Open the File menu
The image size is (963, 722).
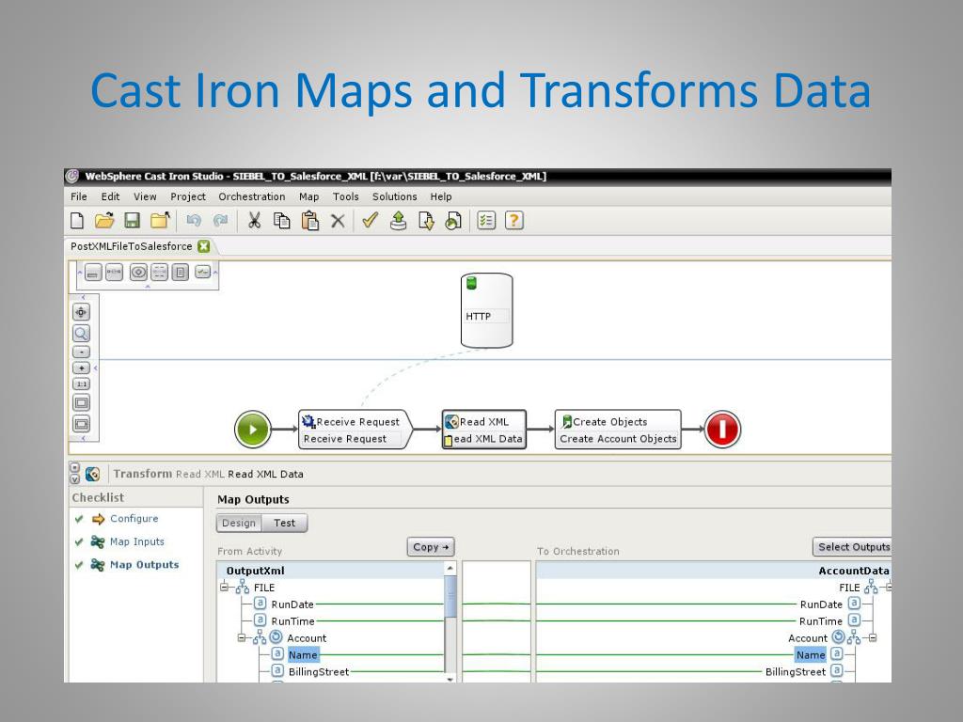click(79, 196)
